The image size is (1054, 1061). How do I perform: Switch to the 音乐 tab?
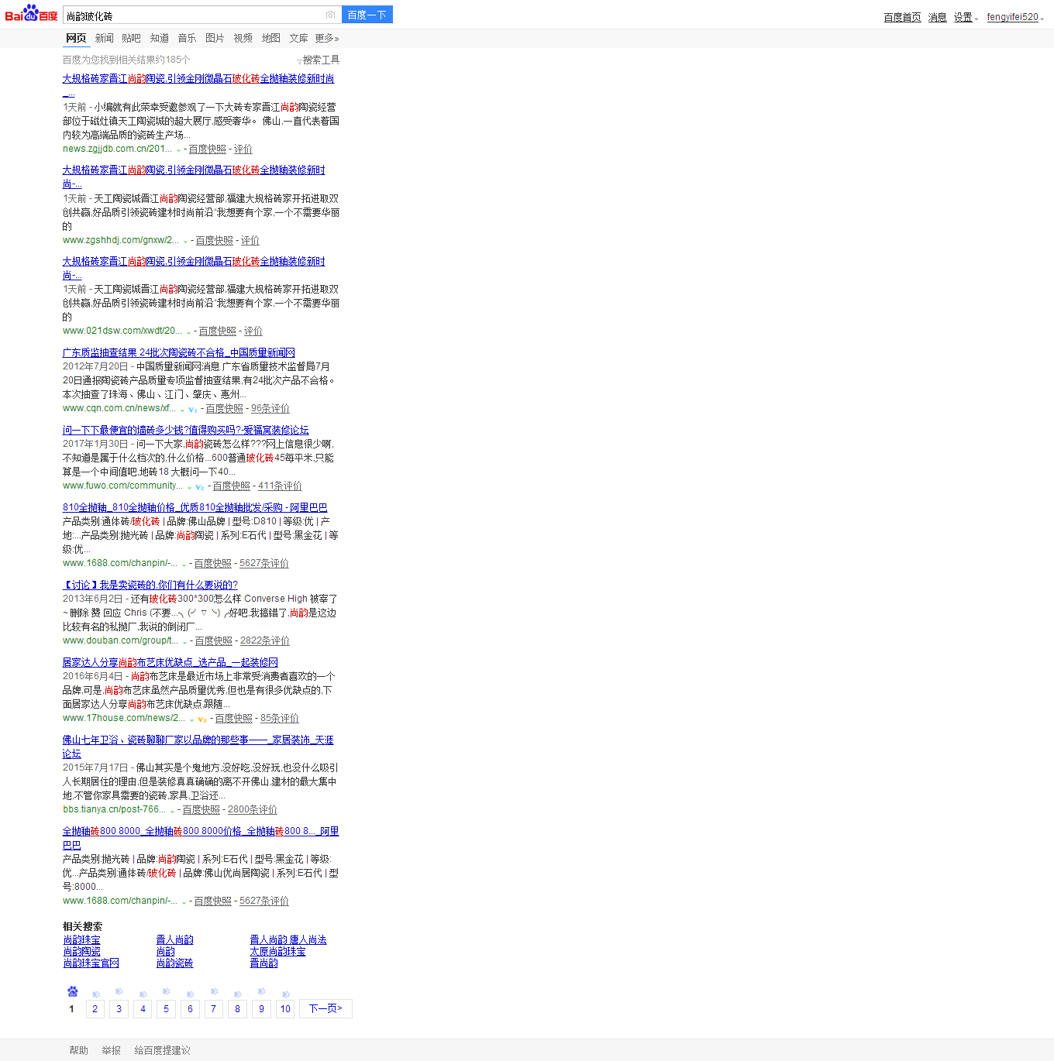coord(187,38)
